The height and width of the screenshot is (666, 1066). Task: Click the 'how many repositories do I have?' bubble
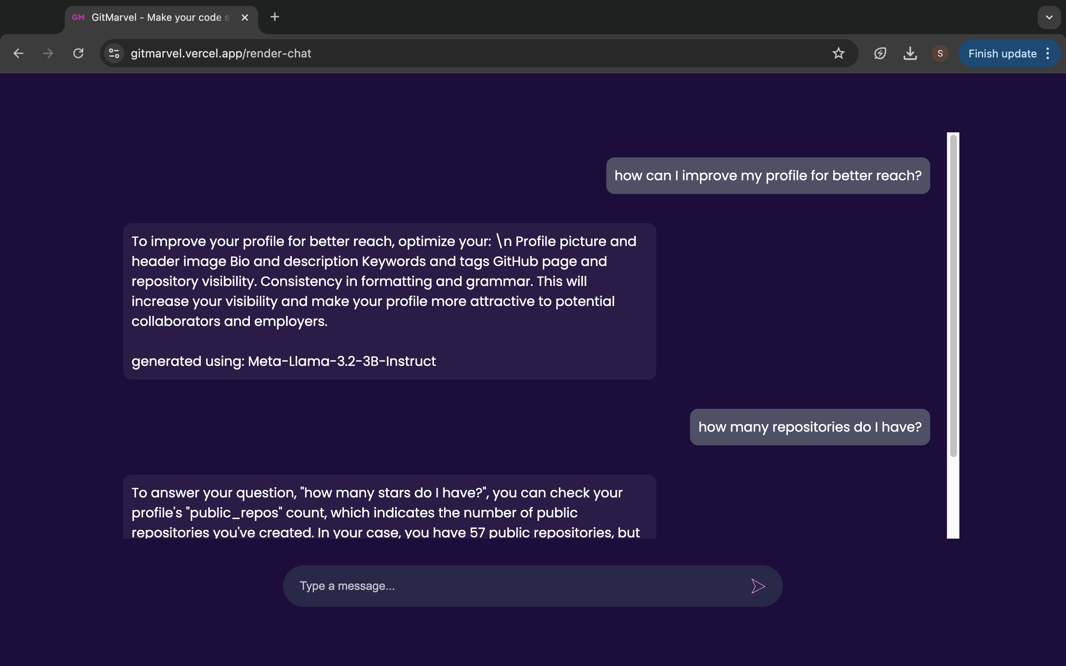tap(809, 427)
